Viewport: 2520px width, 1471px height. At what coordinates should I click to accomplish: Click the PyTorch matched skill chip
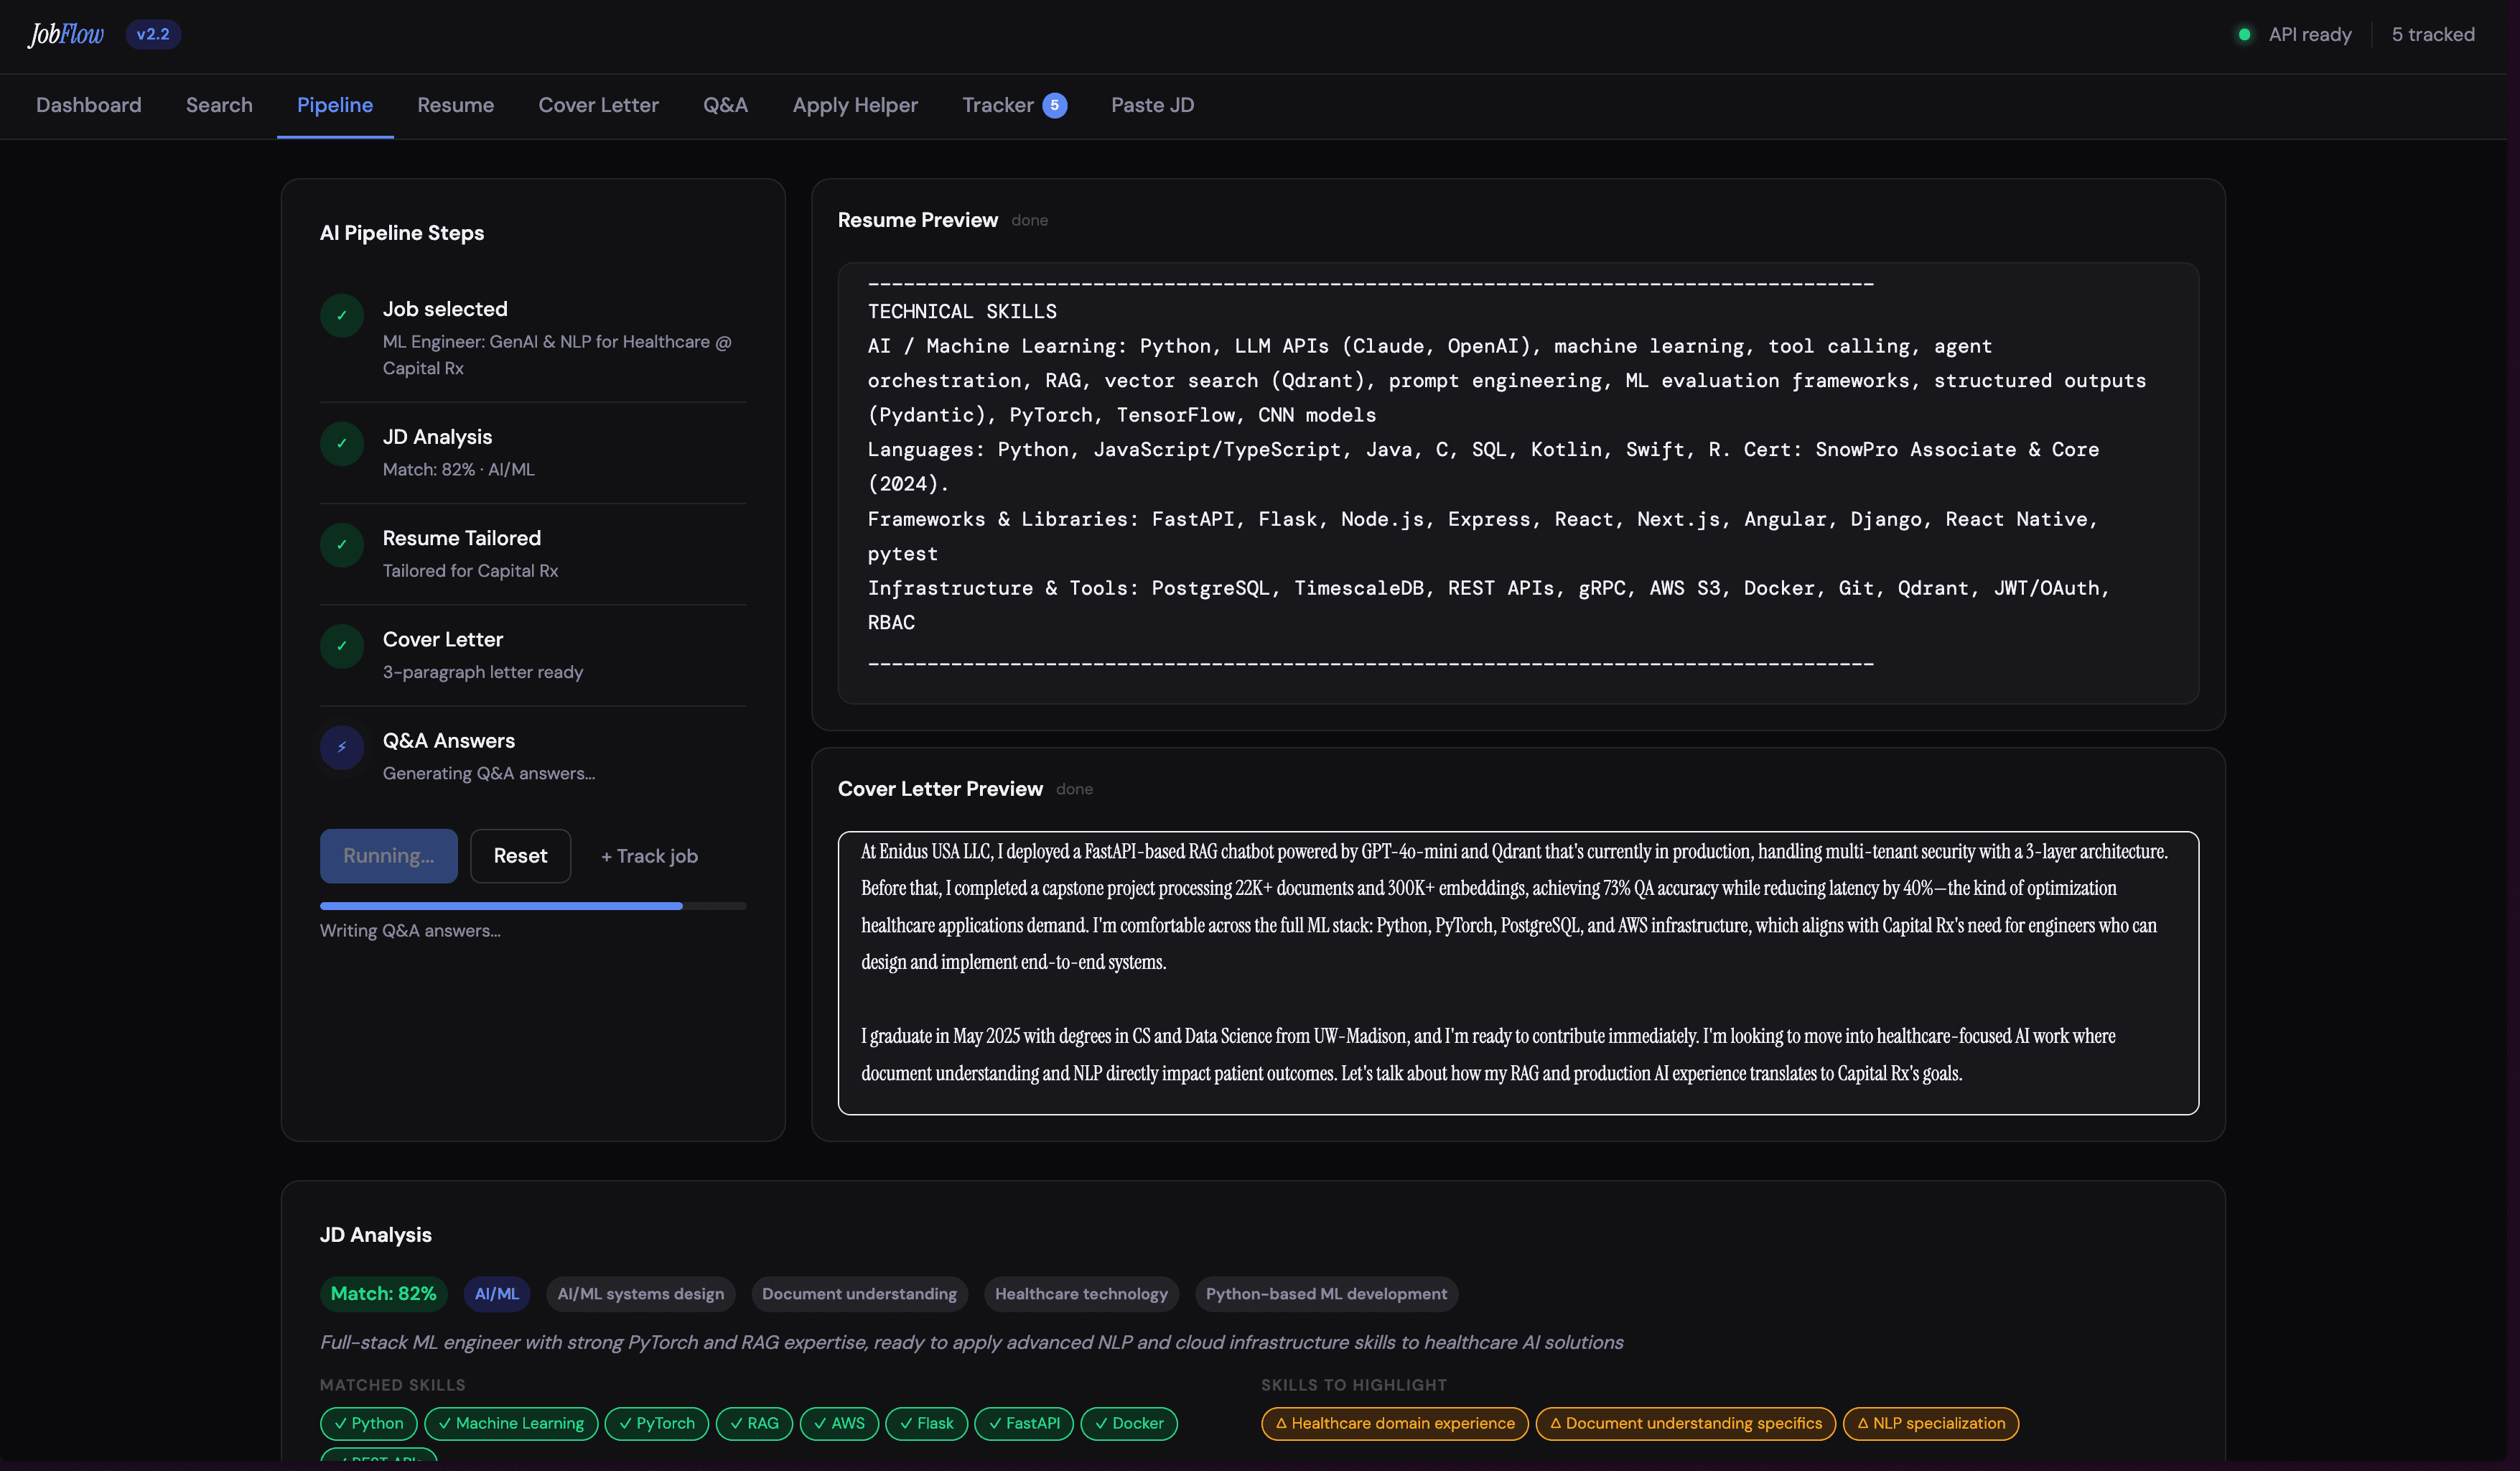pyautogui.click(x=657, y=1423)
